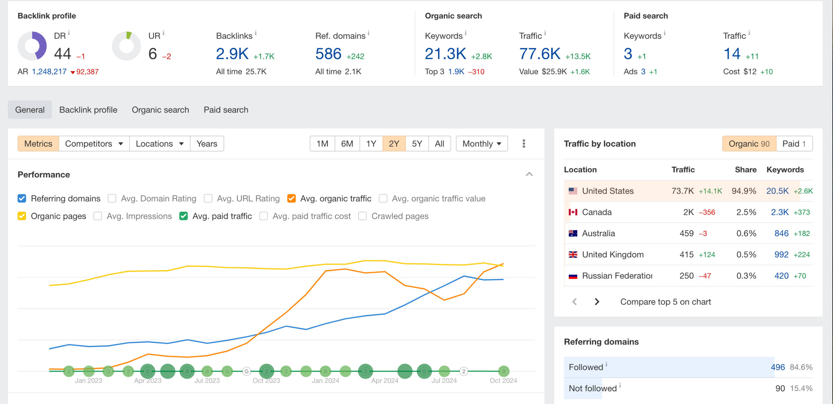Screen dimensions: 833x404
Task: Click the Backlinks info icon
Action: [256, 33]
